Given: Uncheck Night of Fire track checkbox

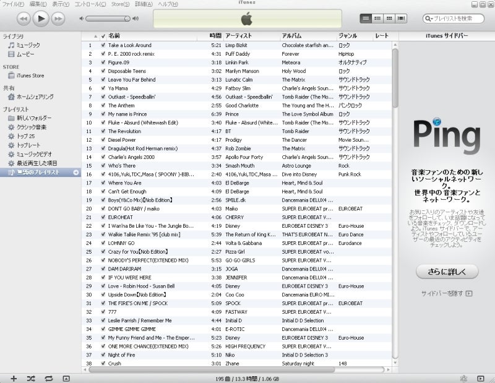Looking at the screenshot, I should pyautogui.click(x=103, y=355).
